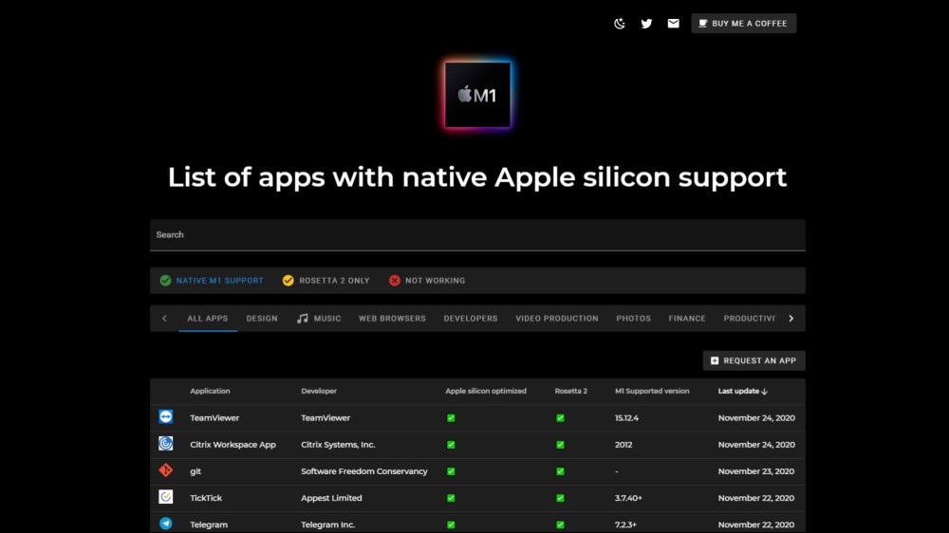Click the Request an App button

pos(754,360)
